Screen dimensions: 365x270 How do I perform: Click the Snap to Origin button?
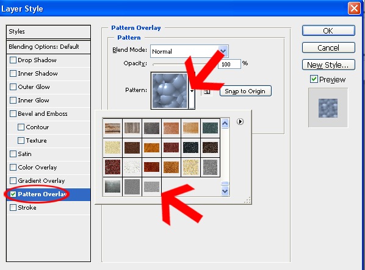245,91
